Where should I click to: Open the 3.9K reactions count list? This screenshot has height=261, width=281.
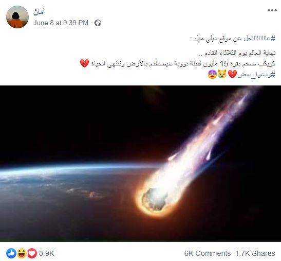[x=47, y=253]
